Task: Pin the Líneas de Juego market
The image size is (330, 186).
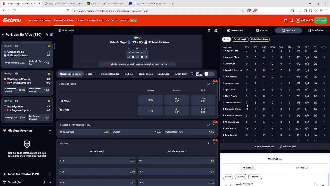Action: (x=208, y=84)
